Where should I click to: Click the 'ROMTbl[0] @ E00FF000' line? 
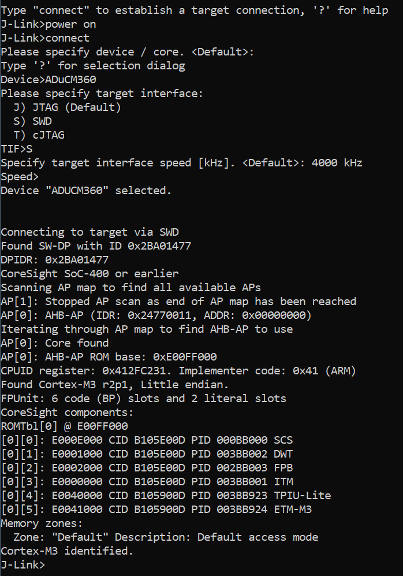(64, 426)
